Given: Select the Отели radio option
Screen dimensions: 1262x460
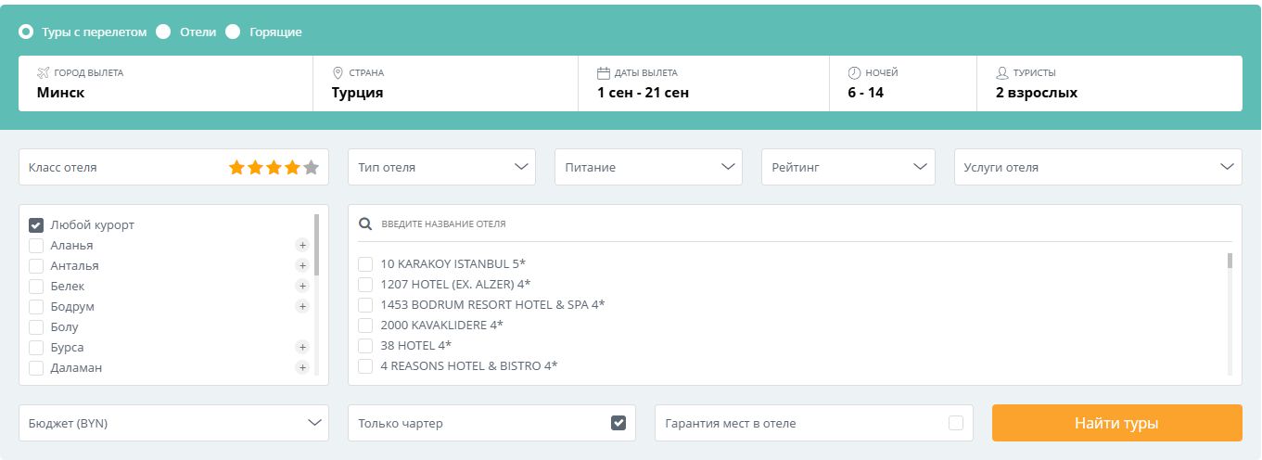Looking at the screenshot, I should point(164,32).
